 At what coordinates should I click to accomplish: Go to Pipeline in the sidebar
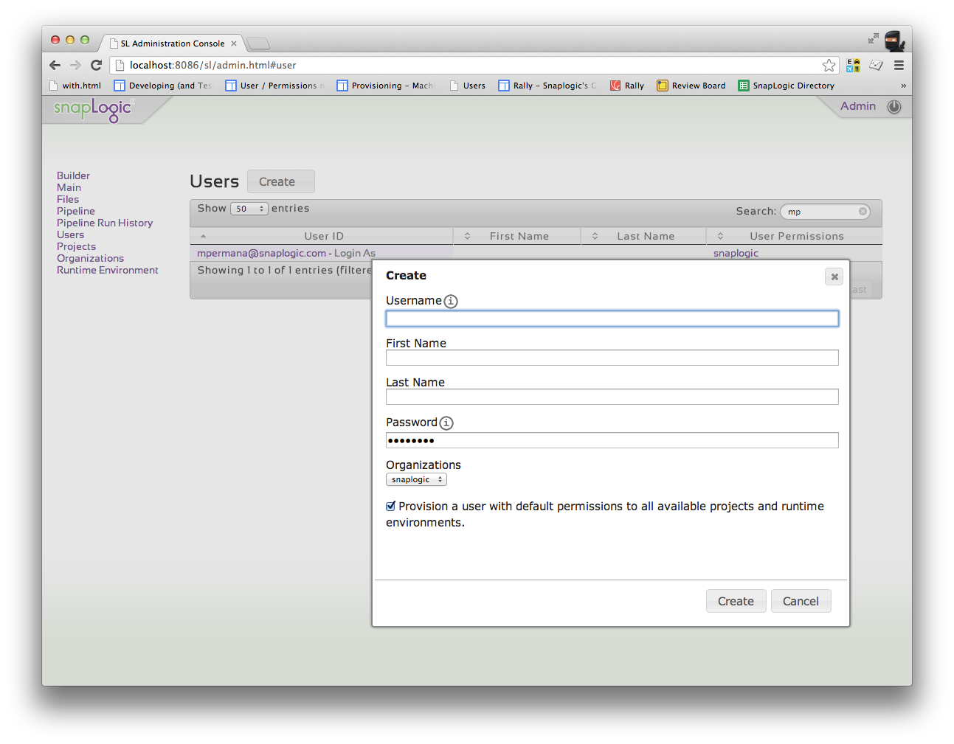76,211
